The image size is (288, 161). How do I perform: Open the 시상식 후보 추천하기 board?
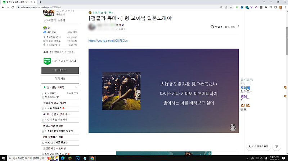pos(56,120)
